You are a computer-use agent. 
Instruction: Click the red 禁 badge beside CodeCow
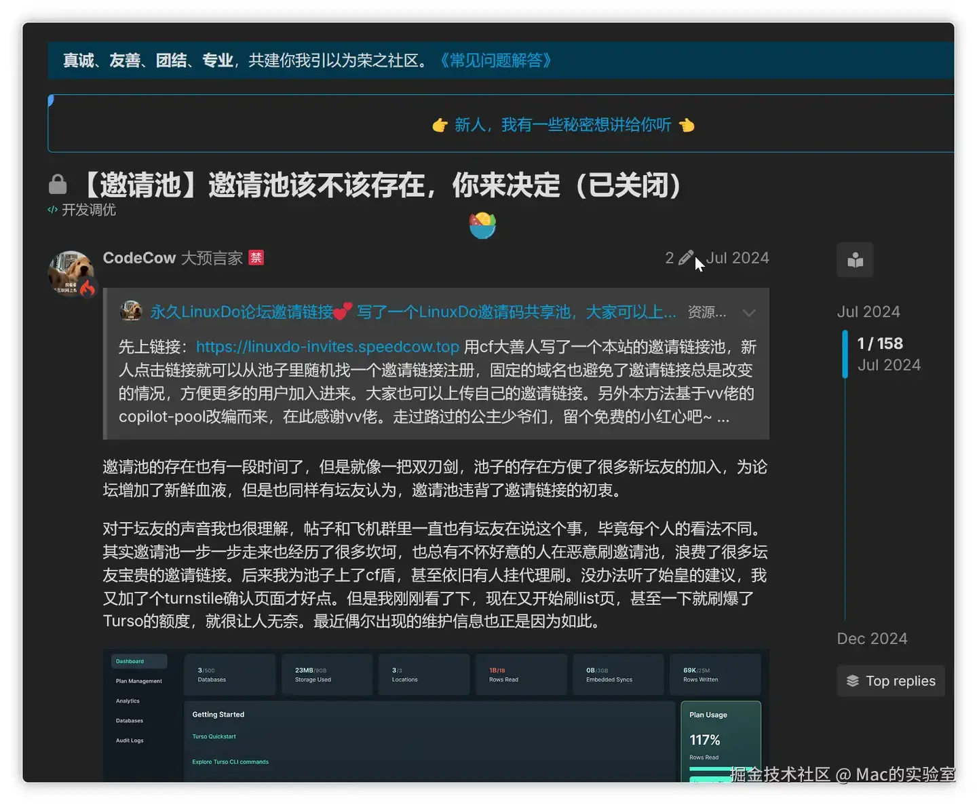click(256, 258)
